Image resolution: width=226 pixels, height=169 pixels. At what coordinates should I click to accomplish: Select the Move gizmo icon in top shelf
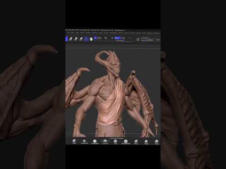coord(71,39)
